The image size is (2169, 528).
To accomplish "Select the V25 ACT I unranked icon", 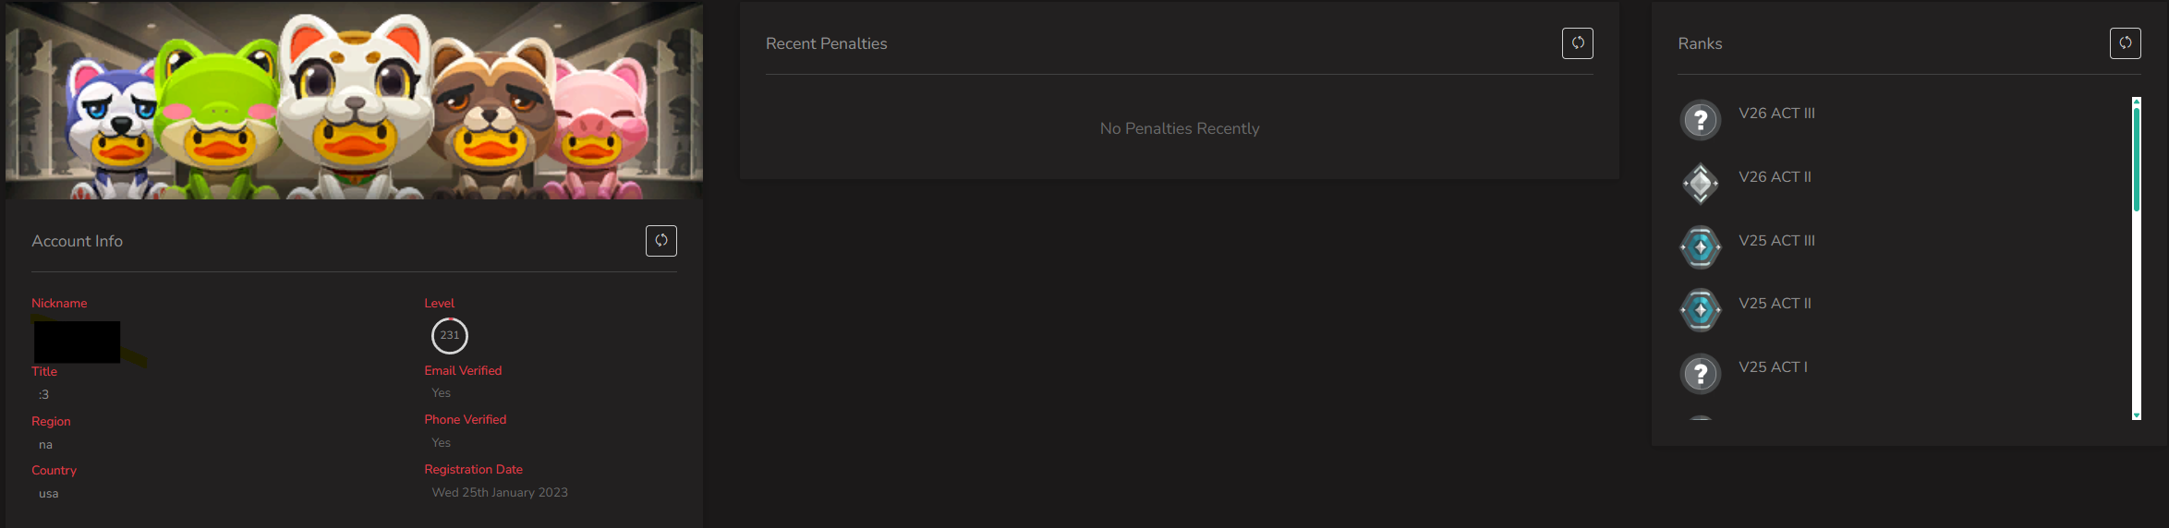I will click(1701, 374).
